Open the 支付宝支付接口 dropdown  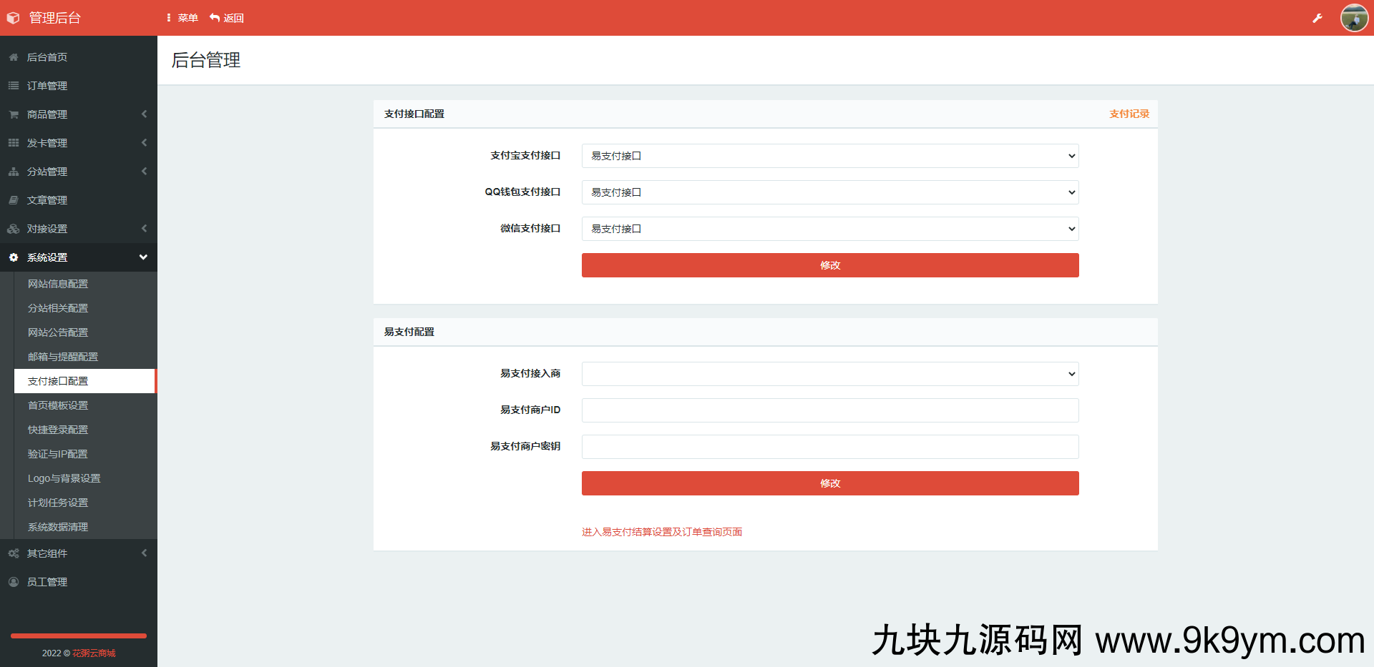pyautogui.click(x=829, y=156)
